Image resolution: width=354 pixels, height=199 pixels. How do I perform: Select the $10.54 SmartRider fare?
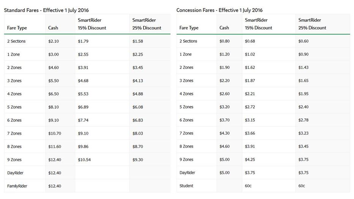click(84, 160)
